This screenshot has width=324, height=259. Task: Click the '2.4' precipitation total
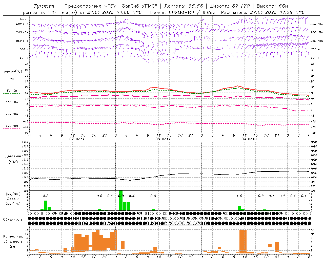pyautogui.click(x=132, y=196)
